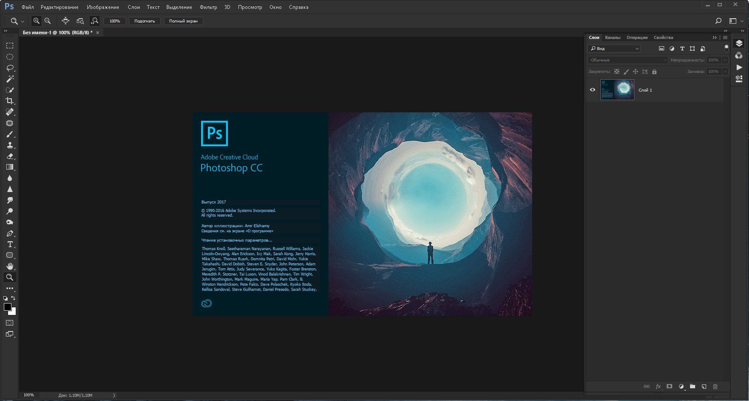Create a new layer group folder
749x401 pixels.
(x=693, y=386)
